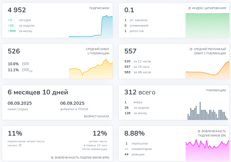Click the 4 952 subscribers count
This screenshot has height=162, width=231.
pos(17,10)
